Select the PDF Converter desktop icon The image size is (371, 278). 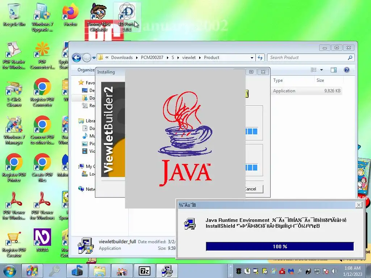coord(42,55)
